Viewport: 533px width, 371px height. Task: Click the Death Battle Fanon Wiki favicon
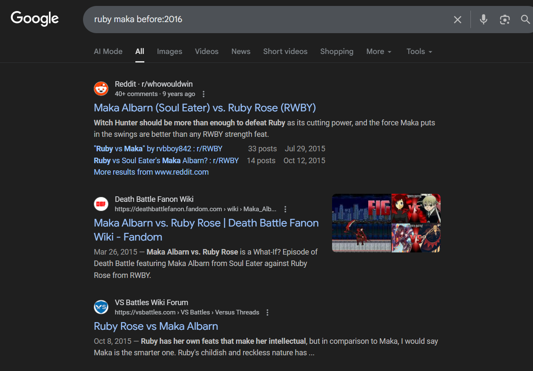[x=101, y=204]
